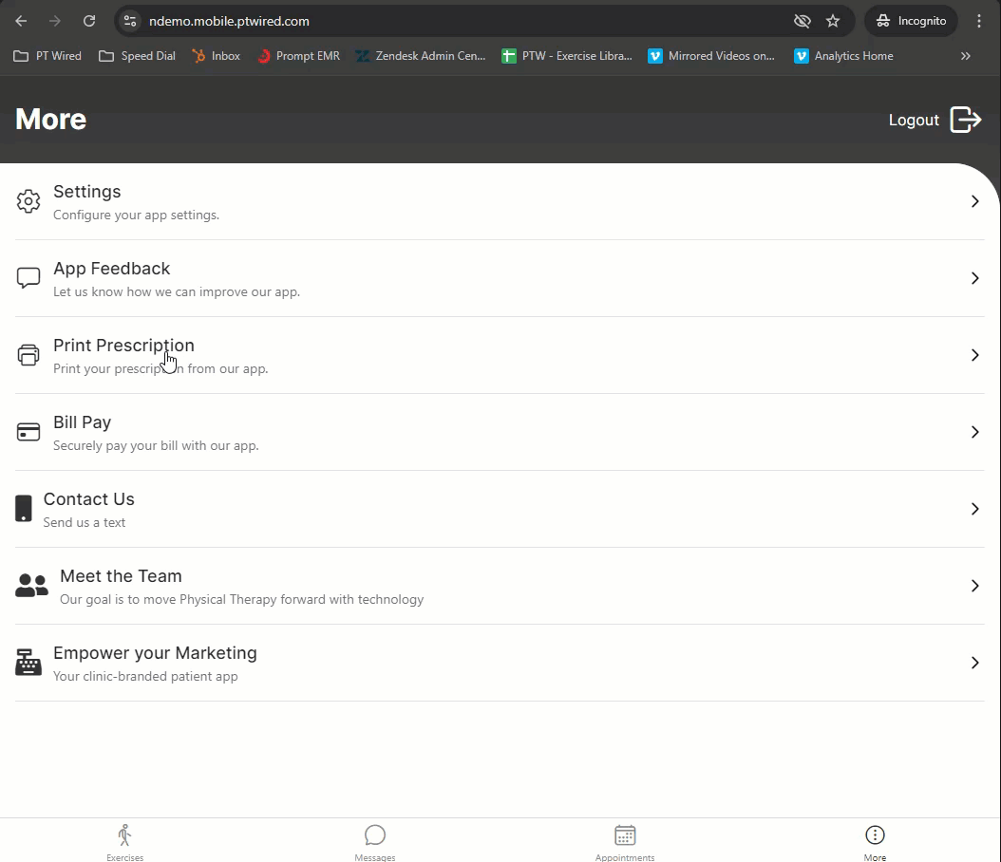Select the More tab in bottom navigation
The image size is (1001, 862).
875,841
